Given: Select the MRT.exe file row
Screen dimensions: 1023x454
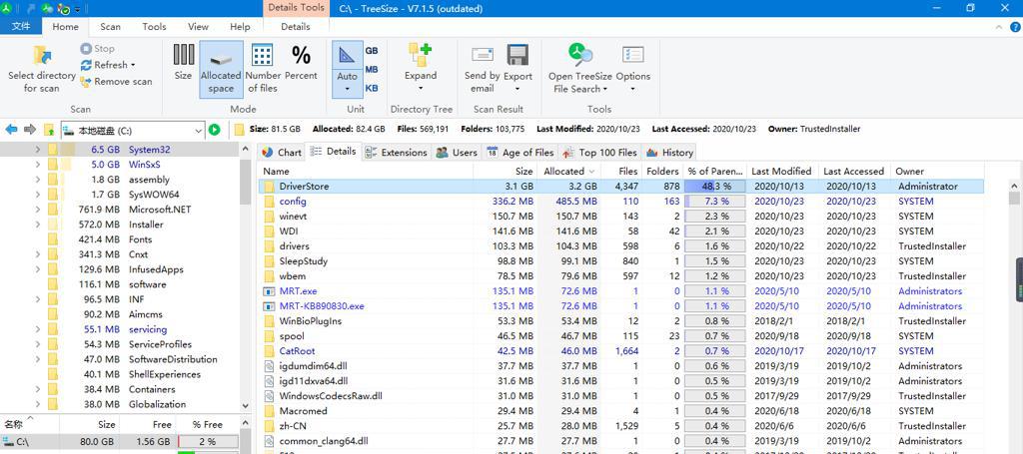Looking at the screenshot, I should 620,291.
